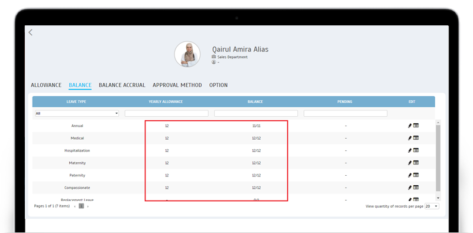Edit Paternity leave with pencil icon
Viewport: 473px width, 233px height.
410,175
